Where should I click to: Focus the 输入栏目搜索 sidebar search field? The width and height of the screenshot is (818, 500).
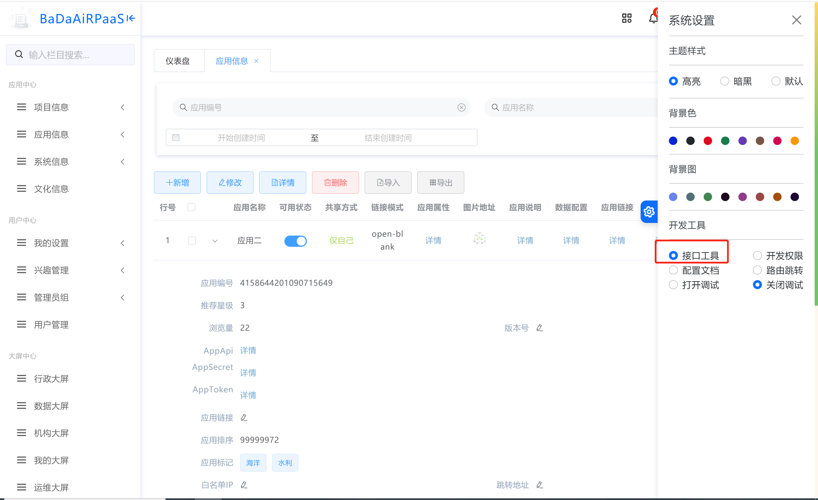(70, 54)
